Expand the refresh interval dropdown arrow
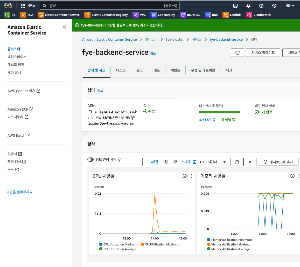This screenshot has height=267, width=300. click(250, 162)
